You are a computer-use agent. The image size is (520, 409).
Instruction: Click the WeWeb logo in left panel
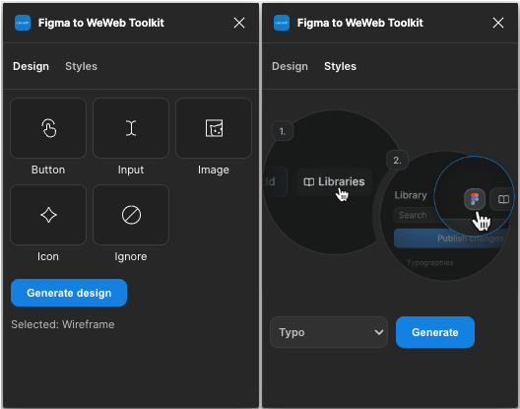coord(23,23)
